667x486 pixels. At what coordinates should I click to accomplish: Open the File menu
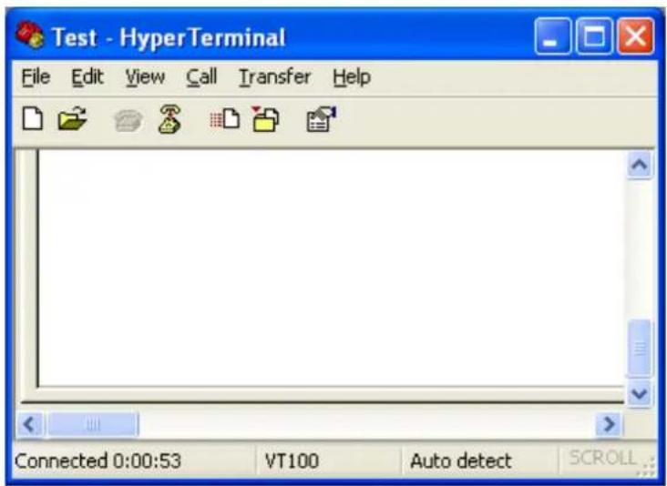click(36, 76)
